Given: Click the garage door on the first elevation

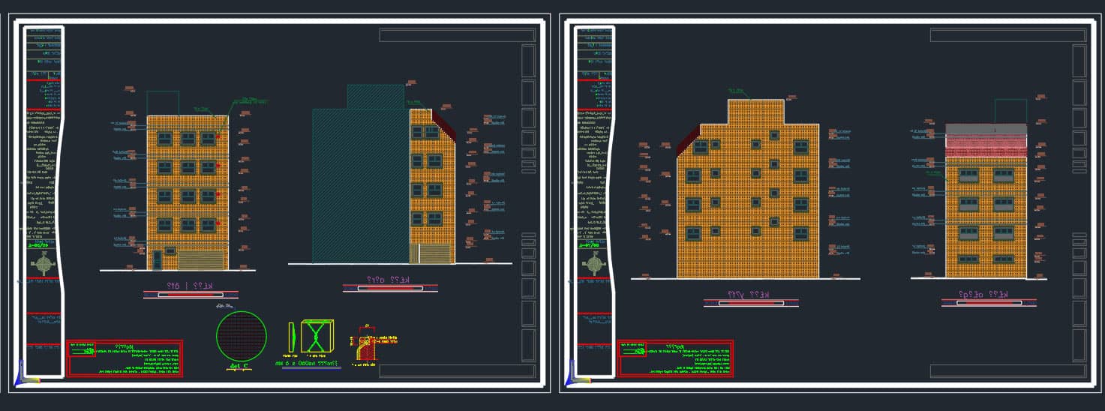Looking at the screenshot, I should [x=201, y=260].
